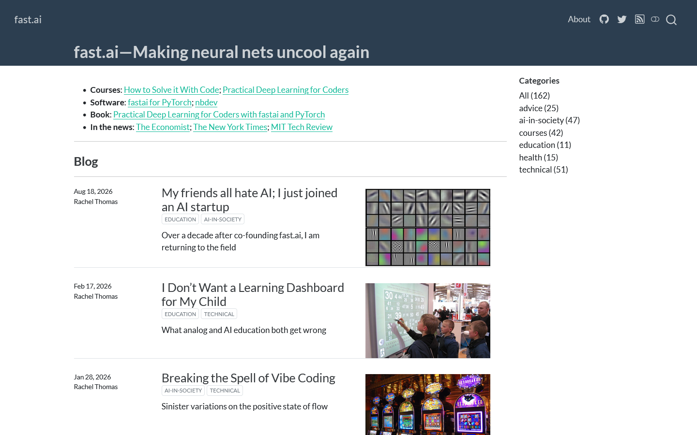
Task: Open the RSS feed icon
Action: click(x=639, y=19)
